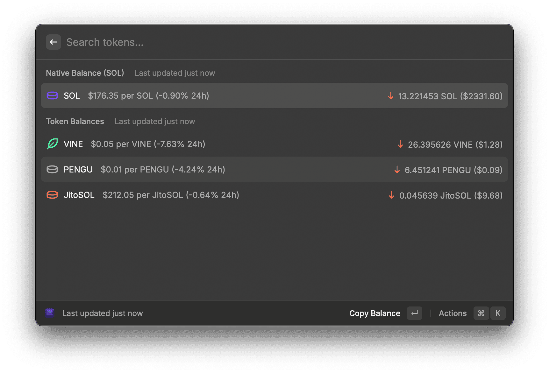The image size is (549, 373).
Task: Click the '0.045639 JitoSOL ($9.68)' balance
Action: click(451, 195)
